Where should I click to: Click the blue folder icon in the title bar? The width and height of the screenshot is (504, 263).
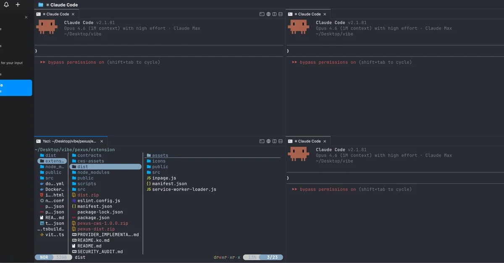coord(41,5)
